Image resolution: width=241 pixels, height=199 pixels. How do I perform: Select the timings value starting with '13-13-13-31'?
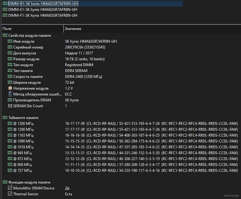152,153
